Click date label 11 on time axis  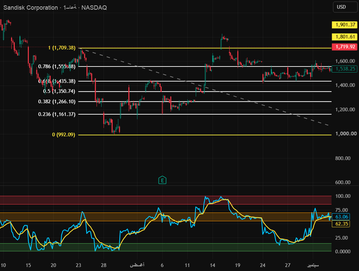tap(187, 265)
